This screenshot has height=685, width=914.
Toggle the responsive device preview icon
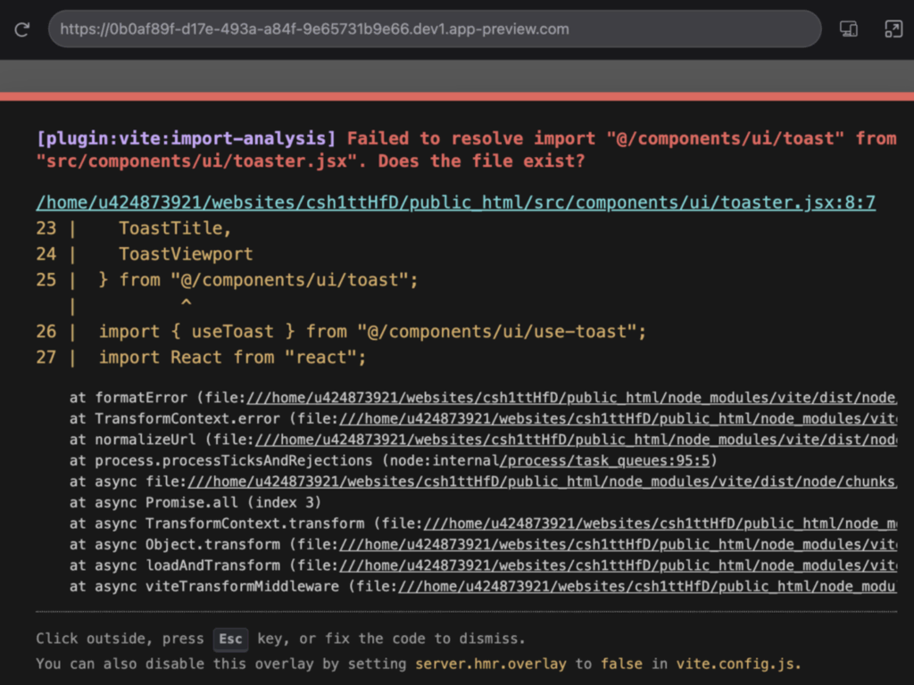pyautogui.click(x=849, y=29)
